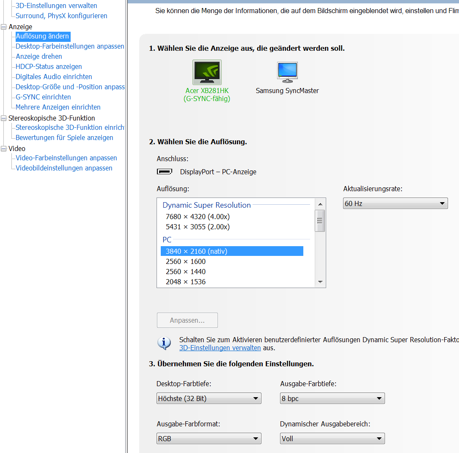459x453 pixels.
Task: Open HDCP-Status anzeigen
Action: [x=49, y=67]
